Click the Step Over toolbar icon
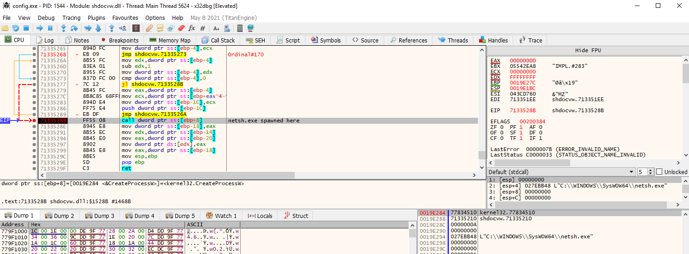Screen dimensions: 689x254 [74, 28]
